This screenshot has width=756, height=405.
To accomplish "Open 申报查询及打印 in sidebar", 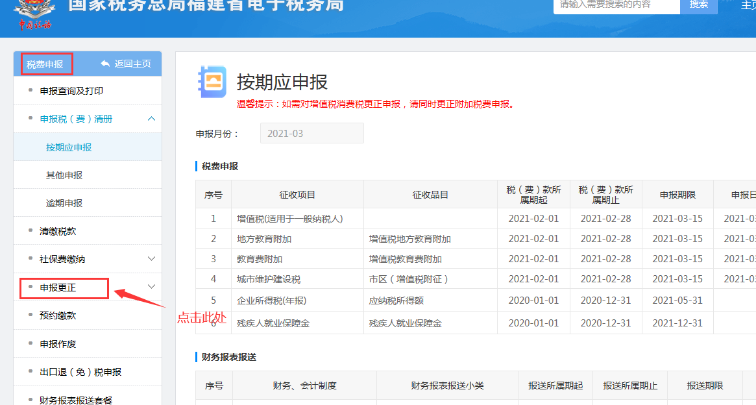I will pos(71,91).
